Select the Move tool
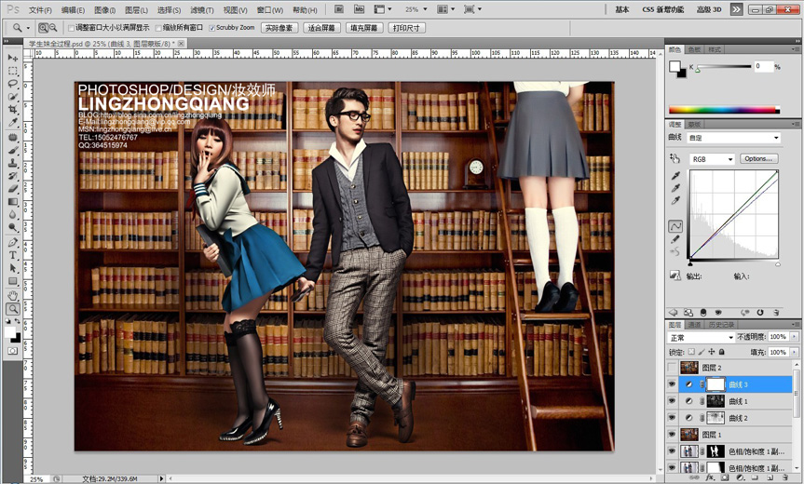Screen dimensions: 804x484 (12, 58)
